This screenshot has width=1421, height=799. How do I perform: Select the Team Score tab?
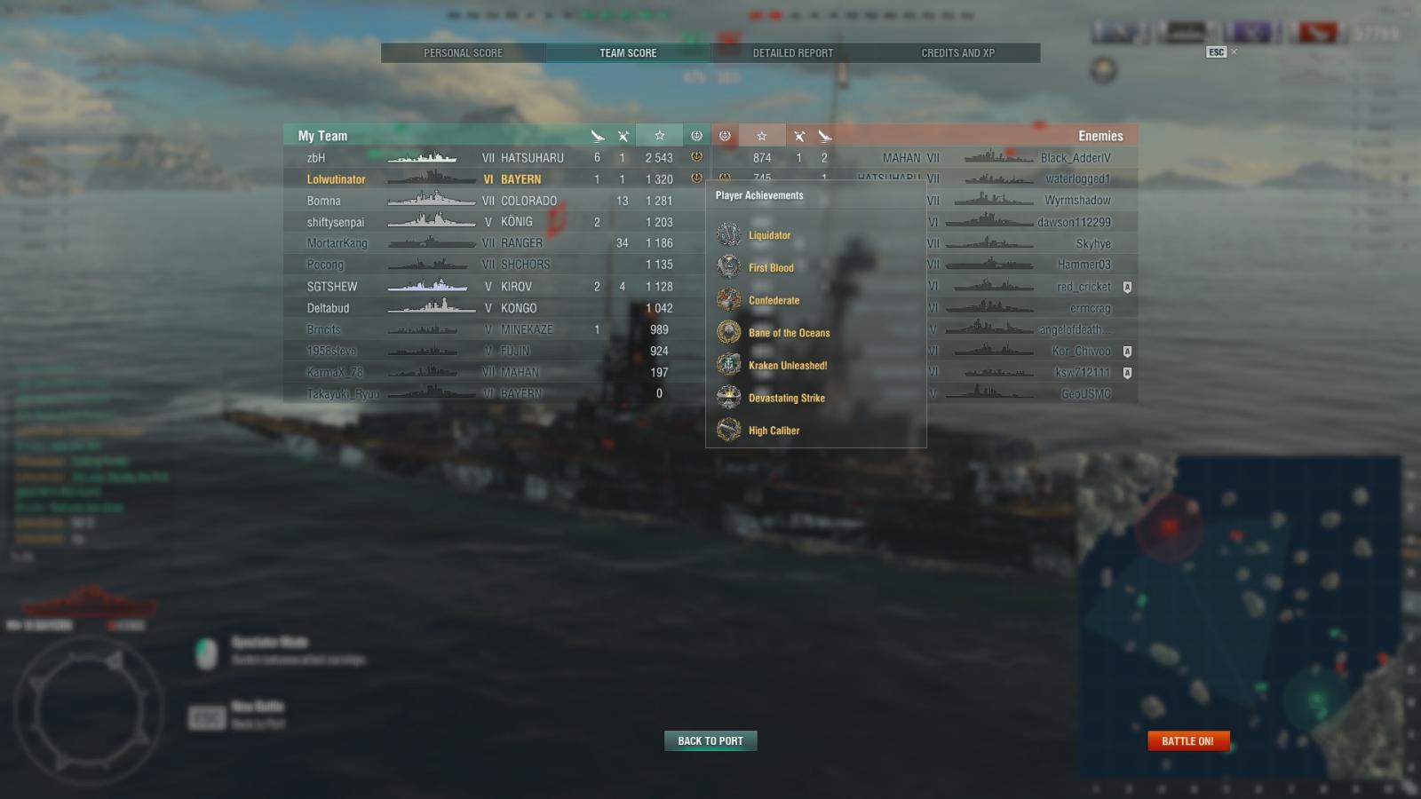coord(628,53)
